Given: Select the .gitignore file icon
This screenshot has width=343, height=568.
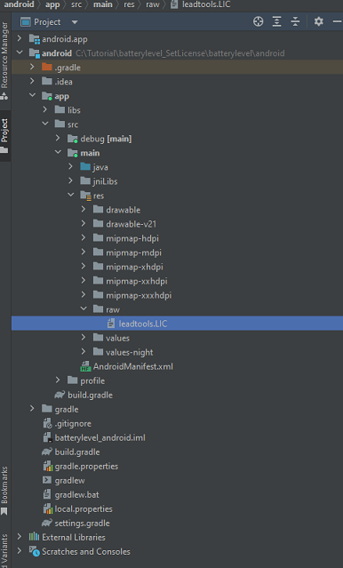Looking at the screenshot, I should click(x=47, y=423).
